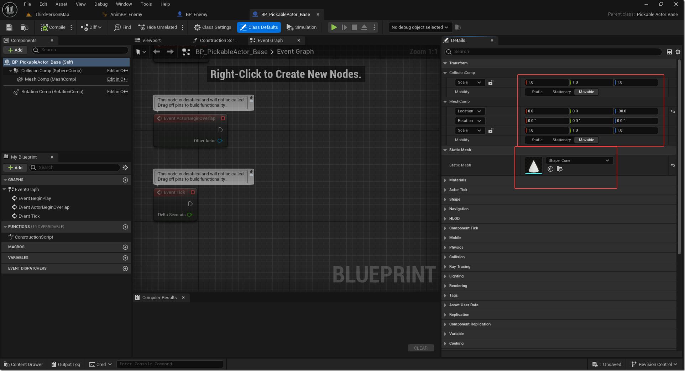Open Mesh Comp Edit in C++ link
685x371 pixels.
coord(117,79)
